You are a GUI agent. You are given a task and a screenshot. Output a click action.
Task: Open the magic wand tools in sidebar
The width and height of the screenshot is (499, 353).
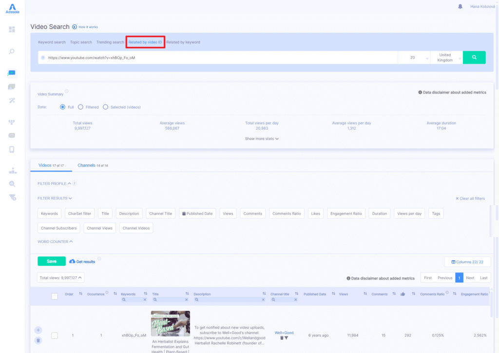(x=12, y=100)
